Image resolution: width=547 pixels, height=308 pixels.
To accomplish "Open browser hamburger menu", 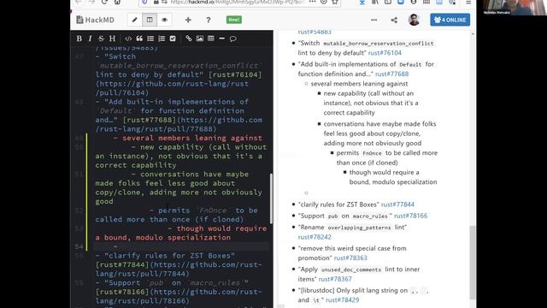I will pos(468,2).
